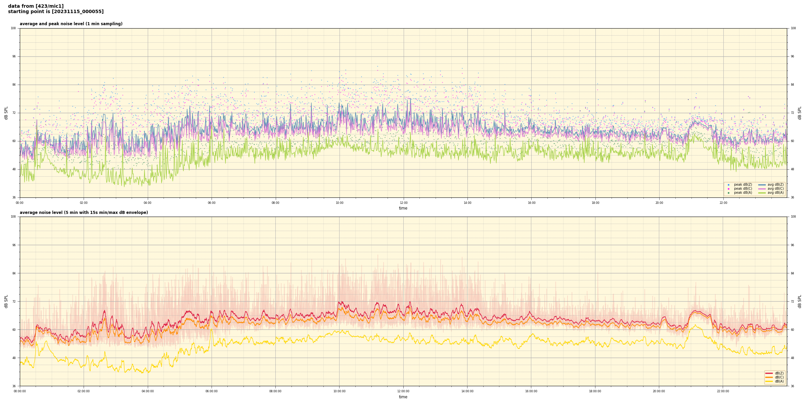Screen dimensions: 806x403
Task: Click the starting point 20231115_000055 text
Action: (x=56, y=12)
